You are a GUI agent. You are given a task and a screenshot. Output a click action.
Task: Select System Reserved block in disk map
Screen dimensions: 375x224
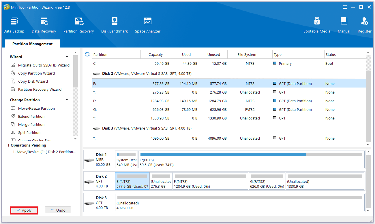126,160
